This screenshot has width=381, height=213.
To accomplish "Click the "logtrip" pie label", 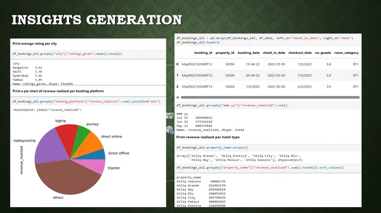I will [x=60, y=121].
